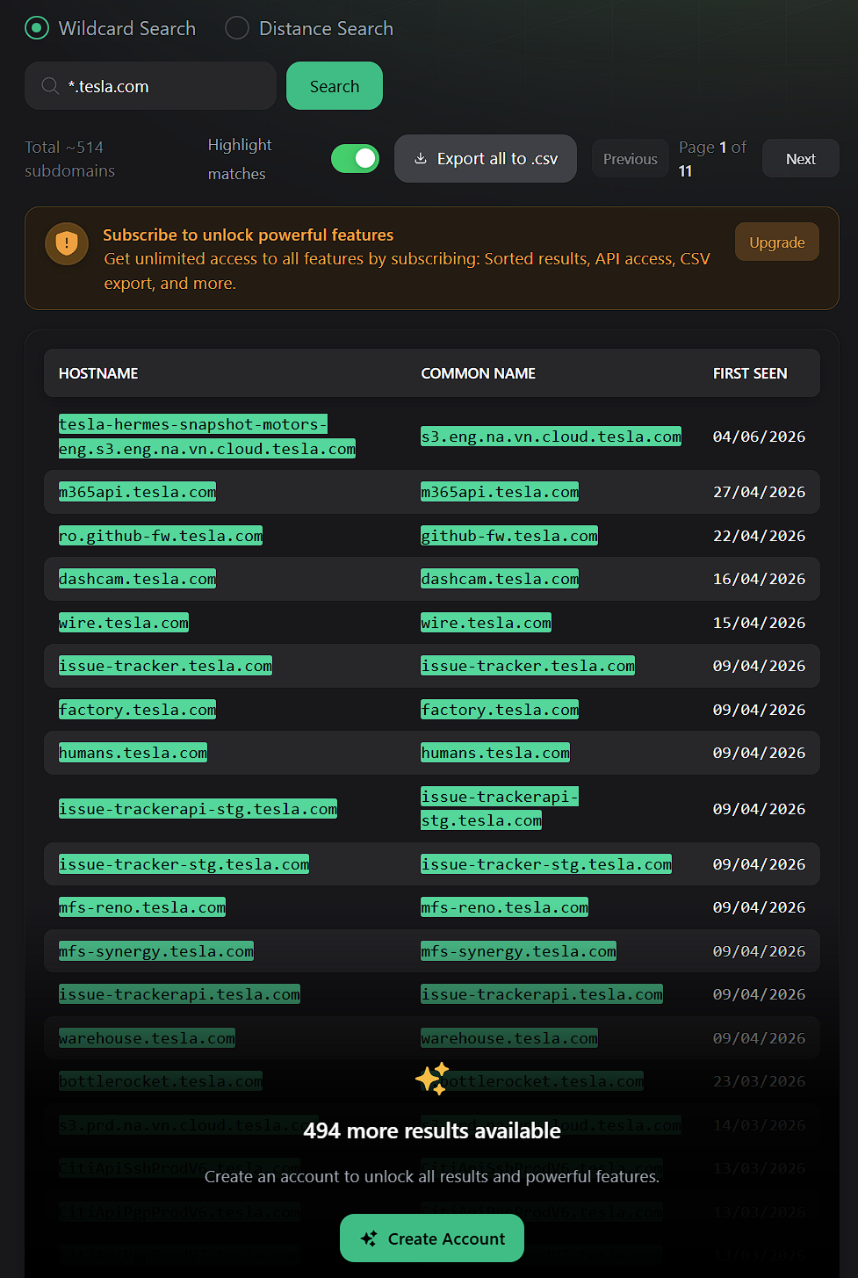The image size is (858, 1278).
Task: Click hostname issue-tracker-stg.tesla.com
Action: point(184,864)
